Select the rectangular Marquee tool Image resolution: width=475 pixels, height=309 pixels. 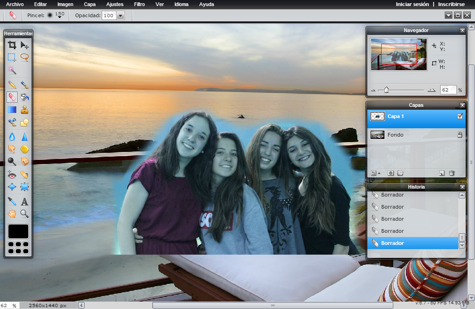(12, 58)
